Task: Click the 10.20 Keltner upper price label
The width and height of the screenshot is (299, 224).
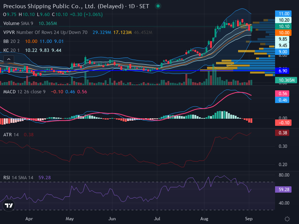Action: [x=283, y=20]
